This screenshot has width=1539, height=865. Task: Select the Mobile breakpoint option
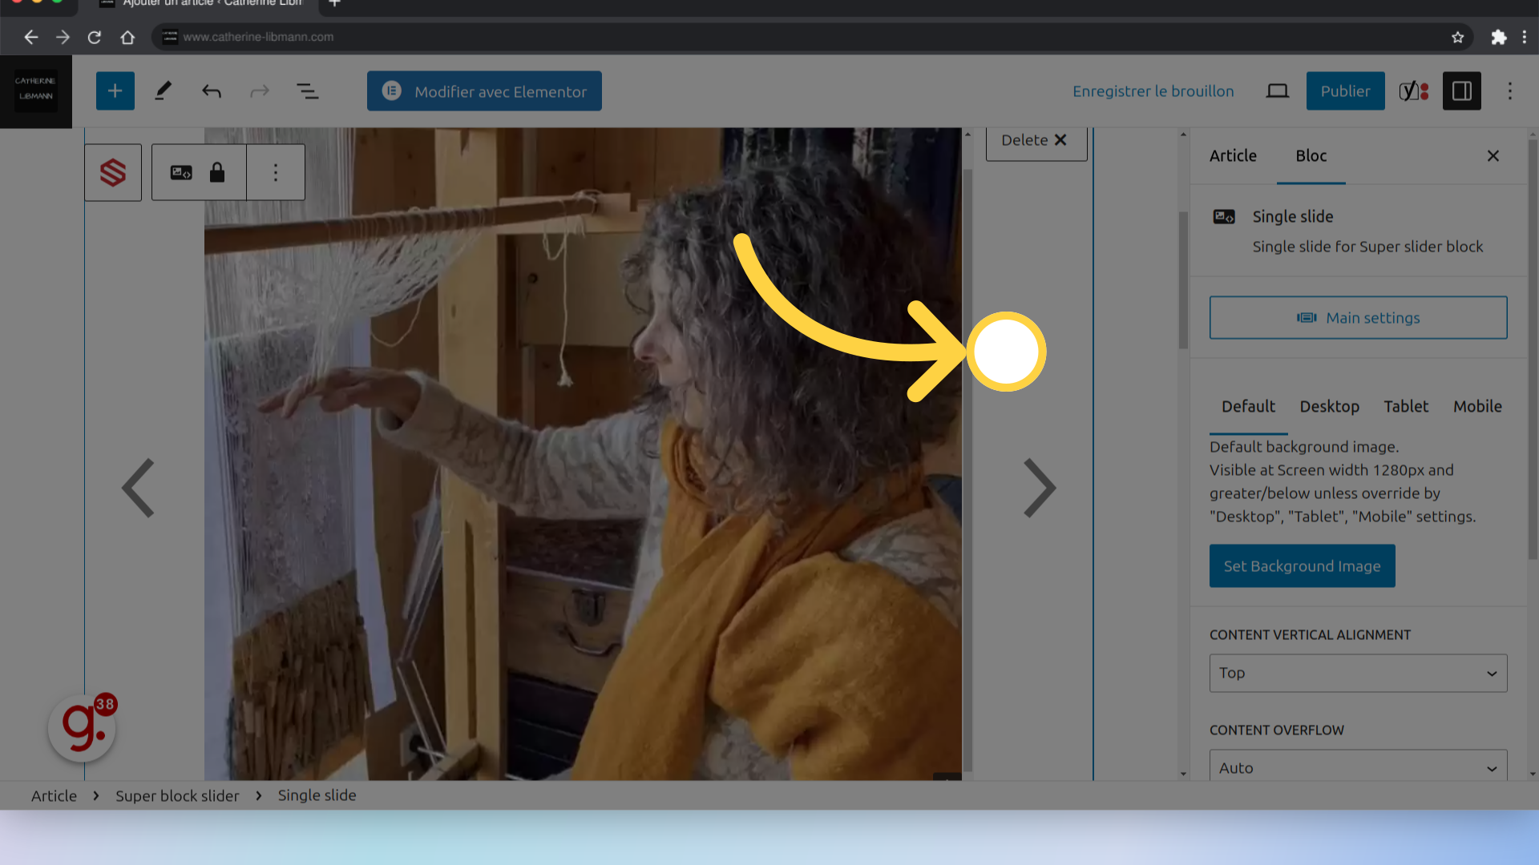coord(1478,405)
